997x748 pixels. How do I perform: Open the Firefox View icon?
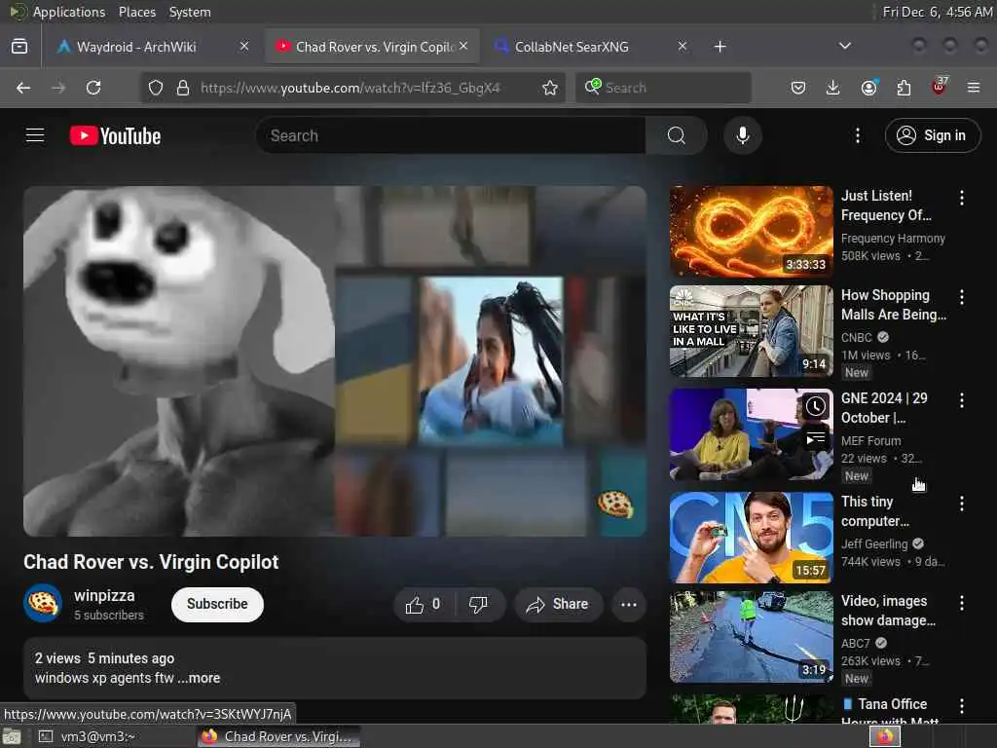pyautogui.click(x=19, y=47)
